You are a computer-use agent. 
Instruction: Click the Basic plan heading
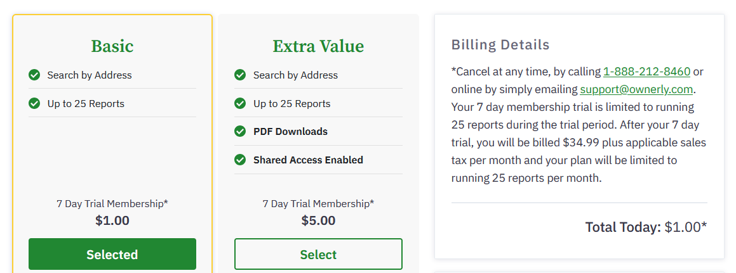tap(112, 46)
